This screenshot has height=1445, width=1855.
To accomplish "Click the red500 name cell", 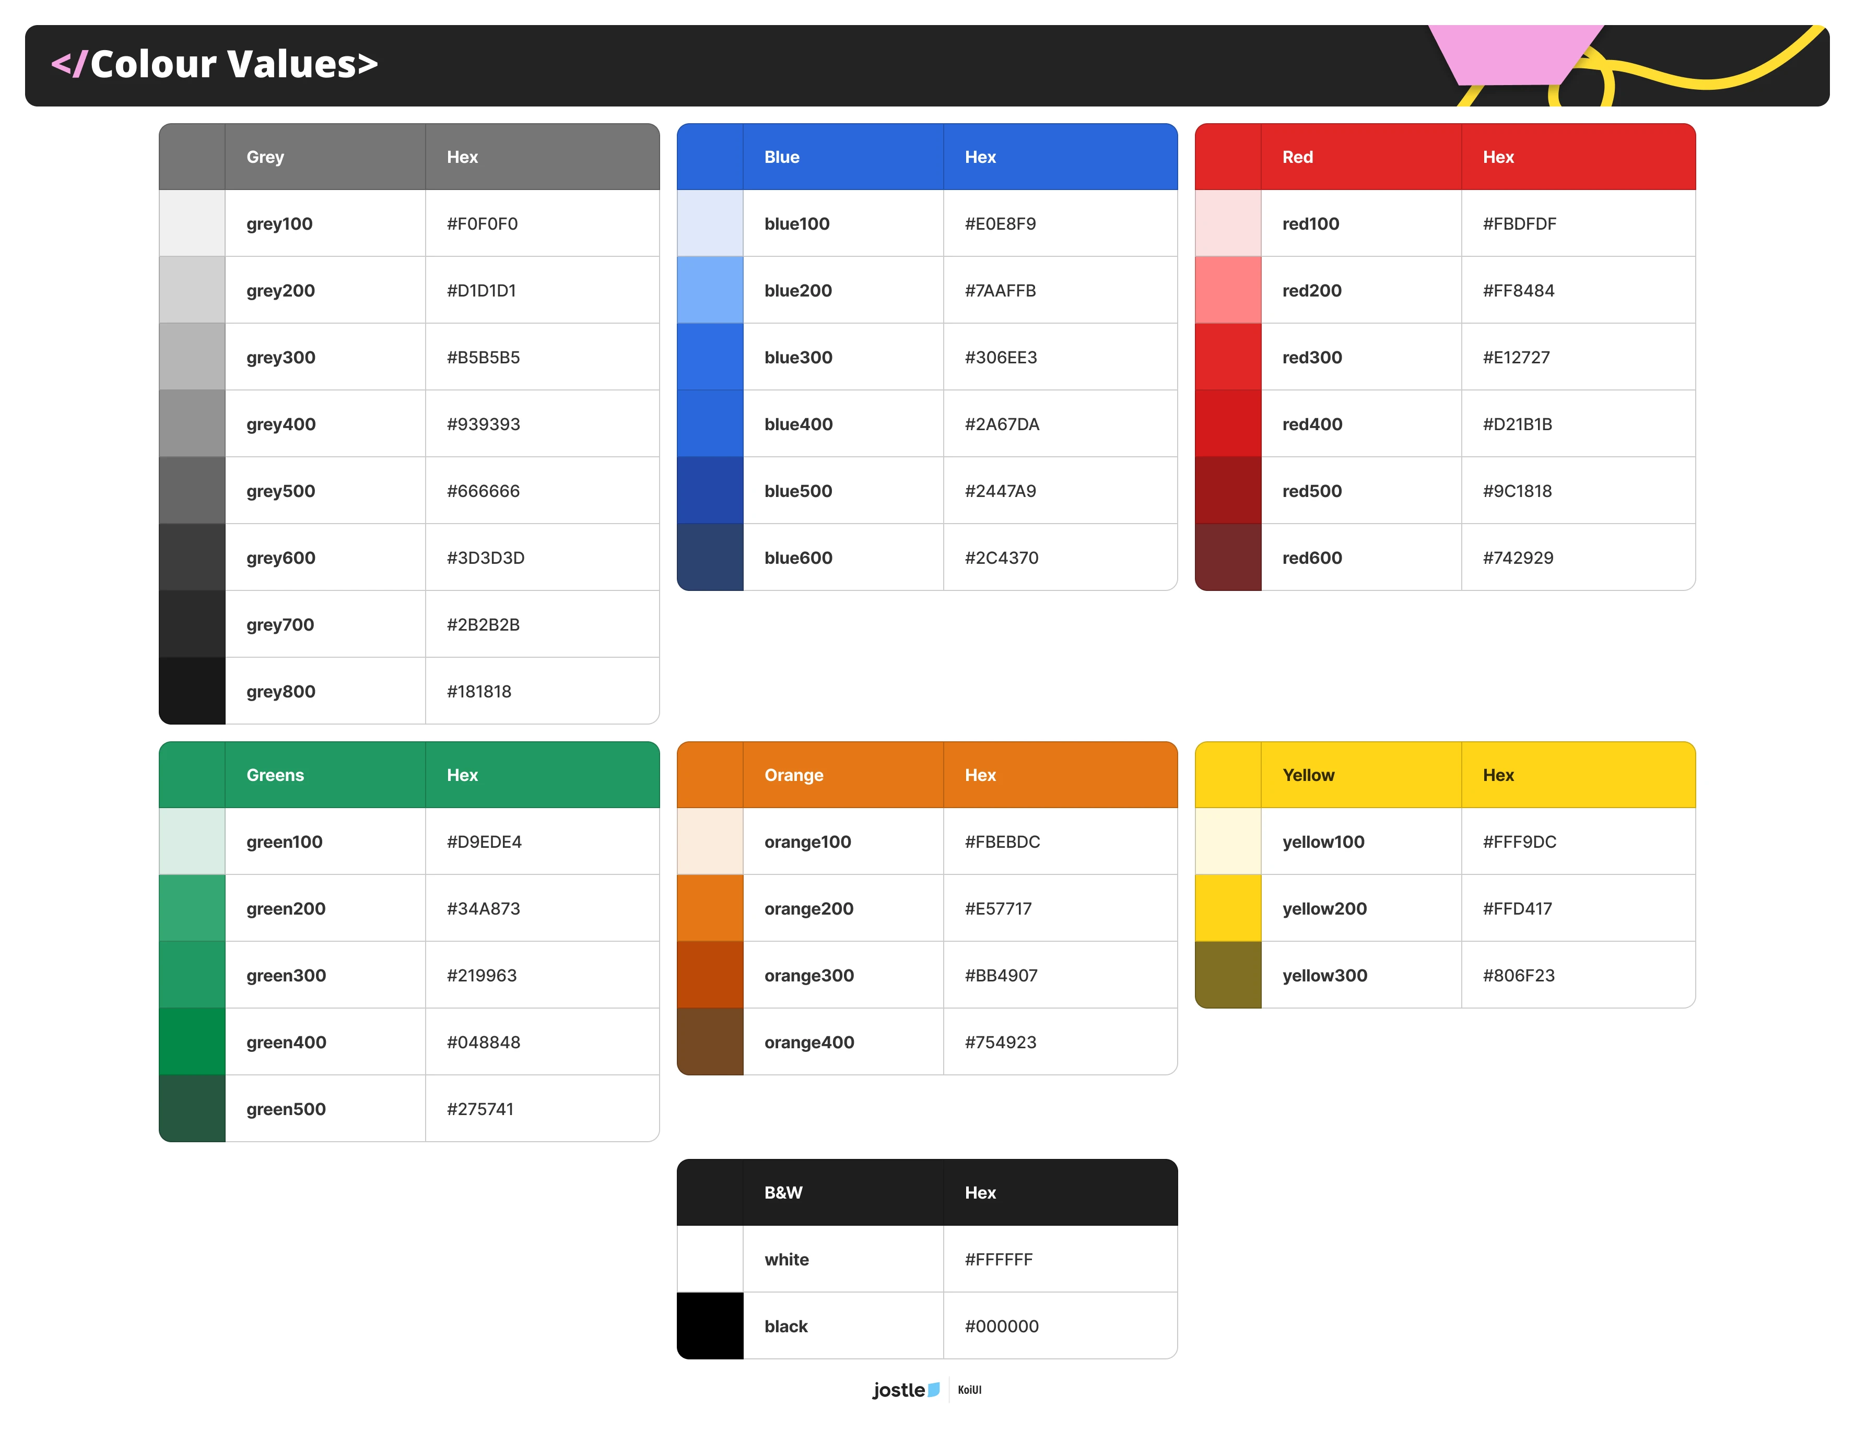I will [x=1360, y=491].
